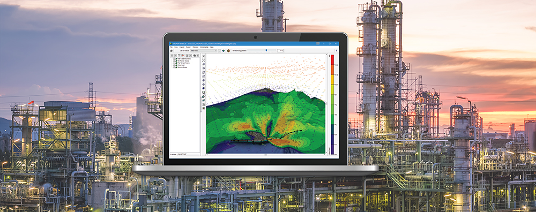Open the Multimedia menu
The height and width of the screenshot is (212, 536).
click(204, 47)
